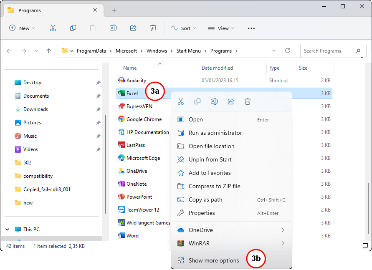The image size is (372, 270).
Task: Select the Word shortcut icon
Action: (121, 235)
